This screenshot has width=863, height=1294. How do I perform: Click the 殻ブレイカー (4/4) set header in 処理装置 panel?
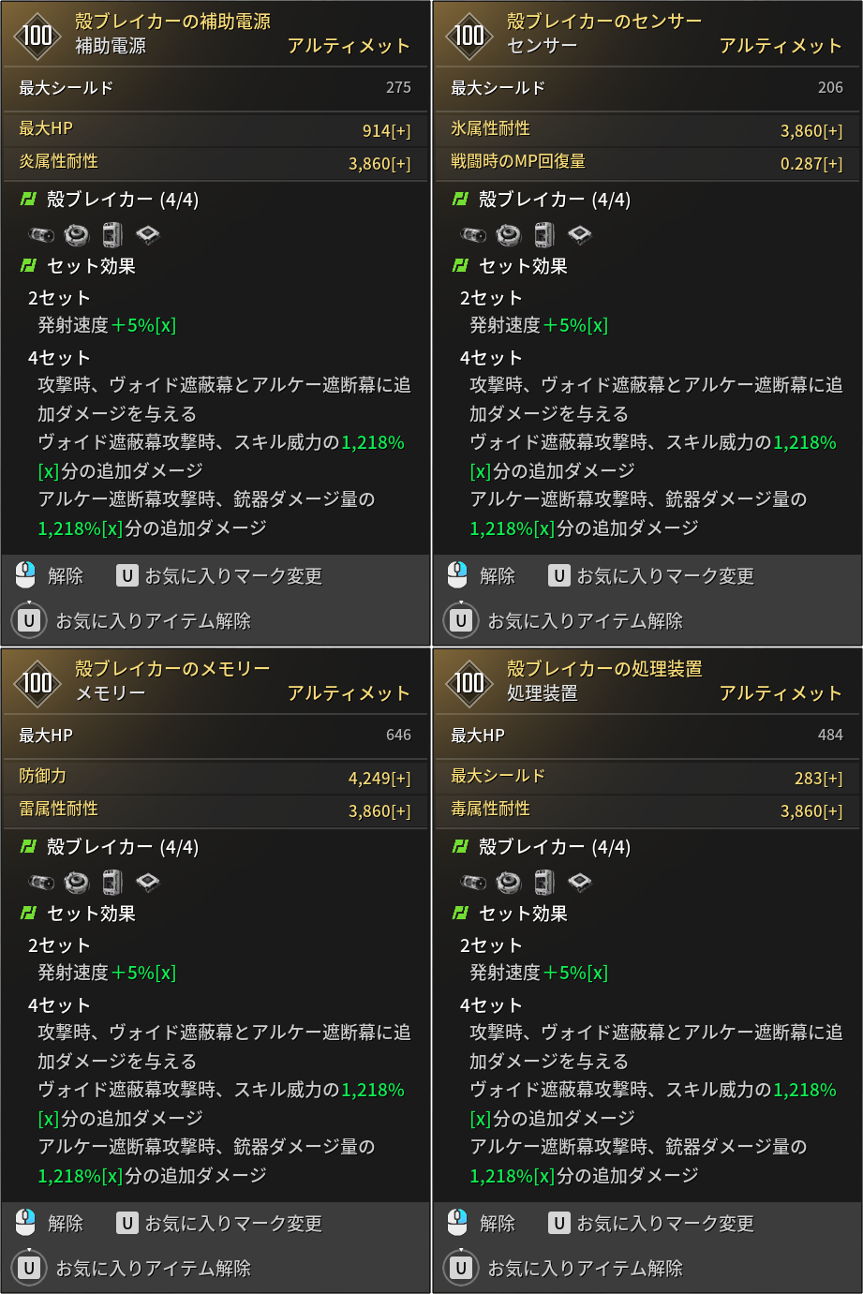pyautogui.click(x=542, y=847)
